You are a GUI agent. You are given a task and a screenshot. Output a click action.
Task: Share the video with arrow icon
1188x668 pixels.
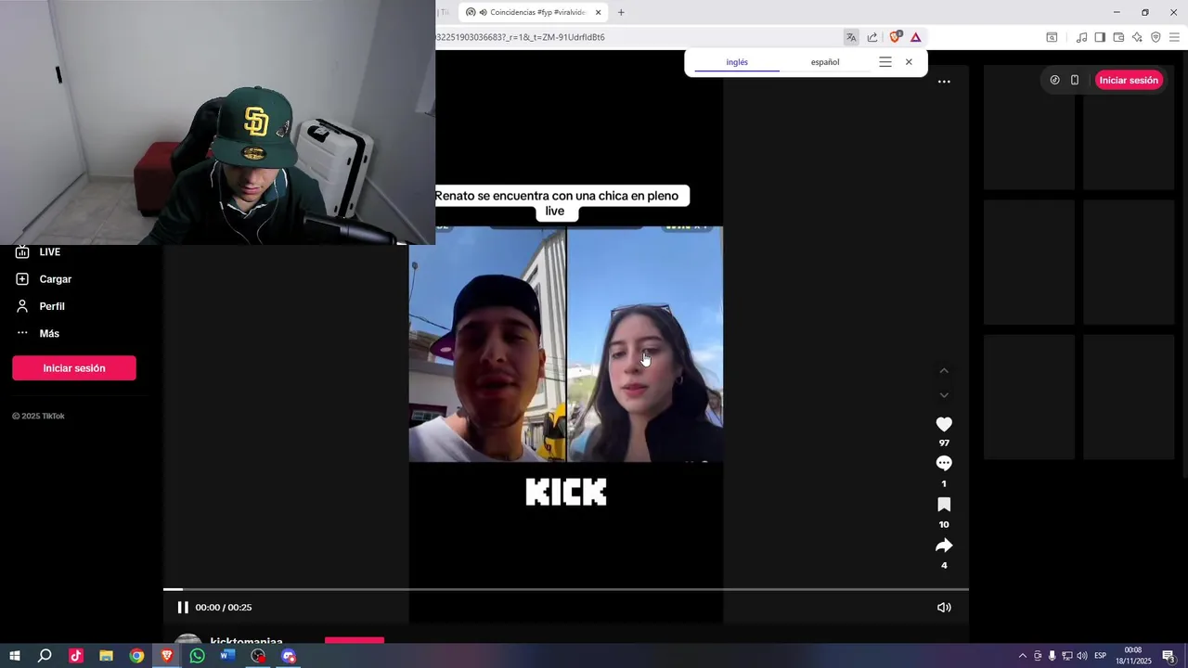[x=944, y=546]
